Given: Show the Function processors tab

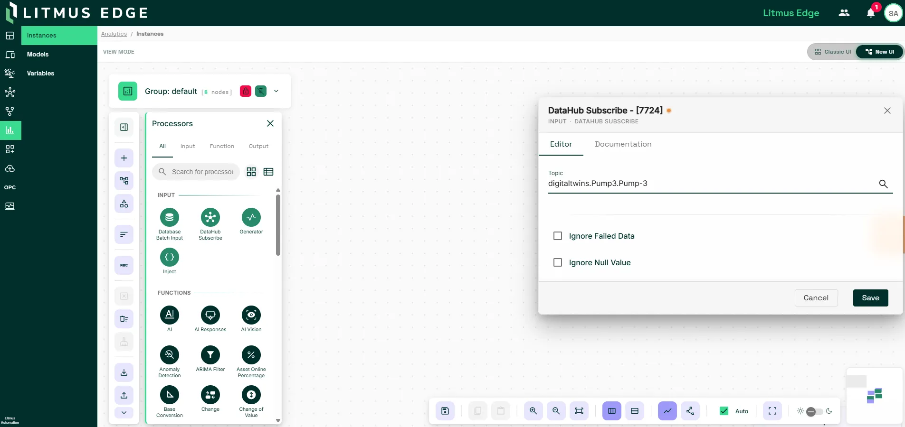Looking at the screenshot, I should 222,146.
